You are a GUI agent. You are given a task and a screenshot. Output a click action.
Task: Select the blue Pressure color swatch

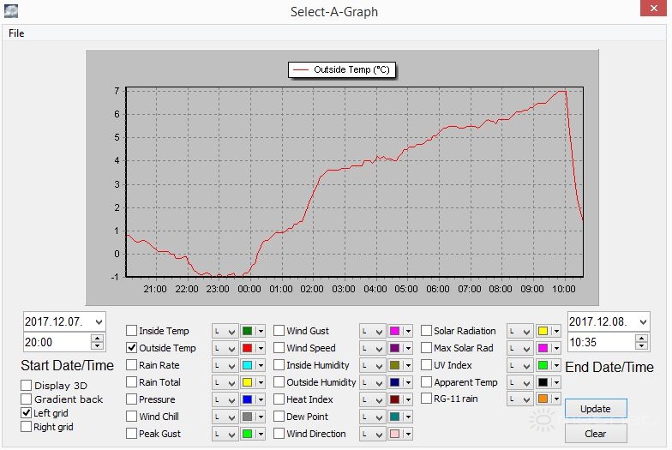pos(247,399)
